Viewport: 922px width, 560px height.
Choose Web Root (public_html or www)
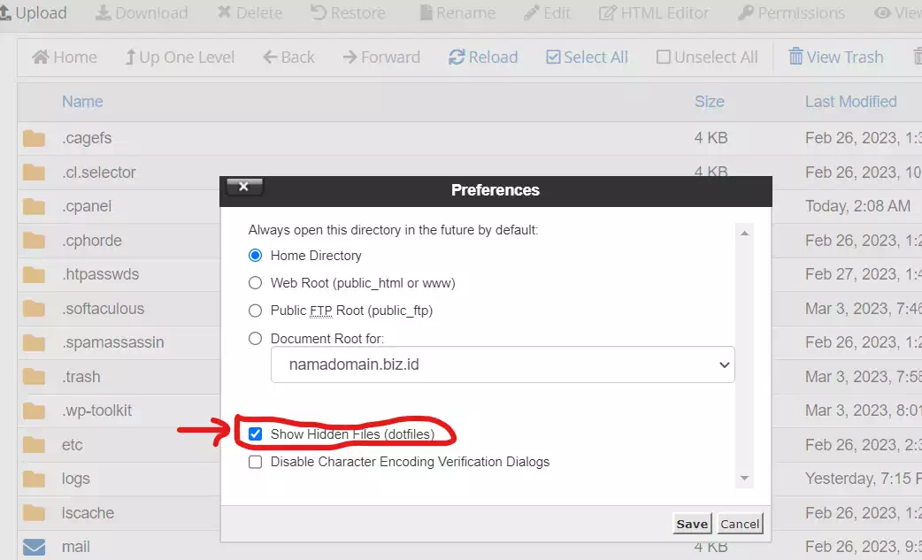tap(255, 283)
